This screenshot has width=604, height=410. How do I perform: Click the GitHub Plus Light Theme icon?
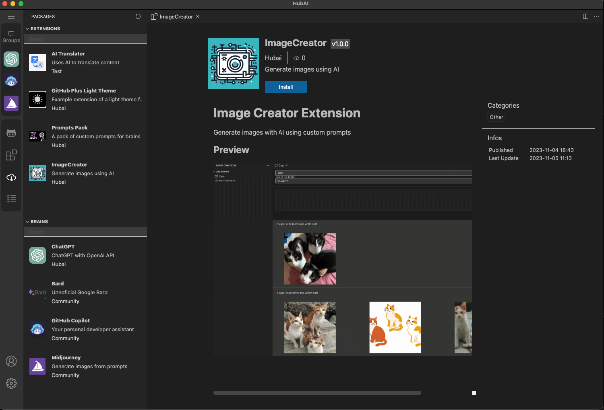point(37,99)
